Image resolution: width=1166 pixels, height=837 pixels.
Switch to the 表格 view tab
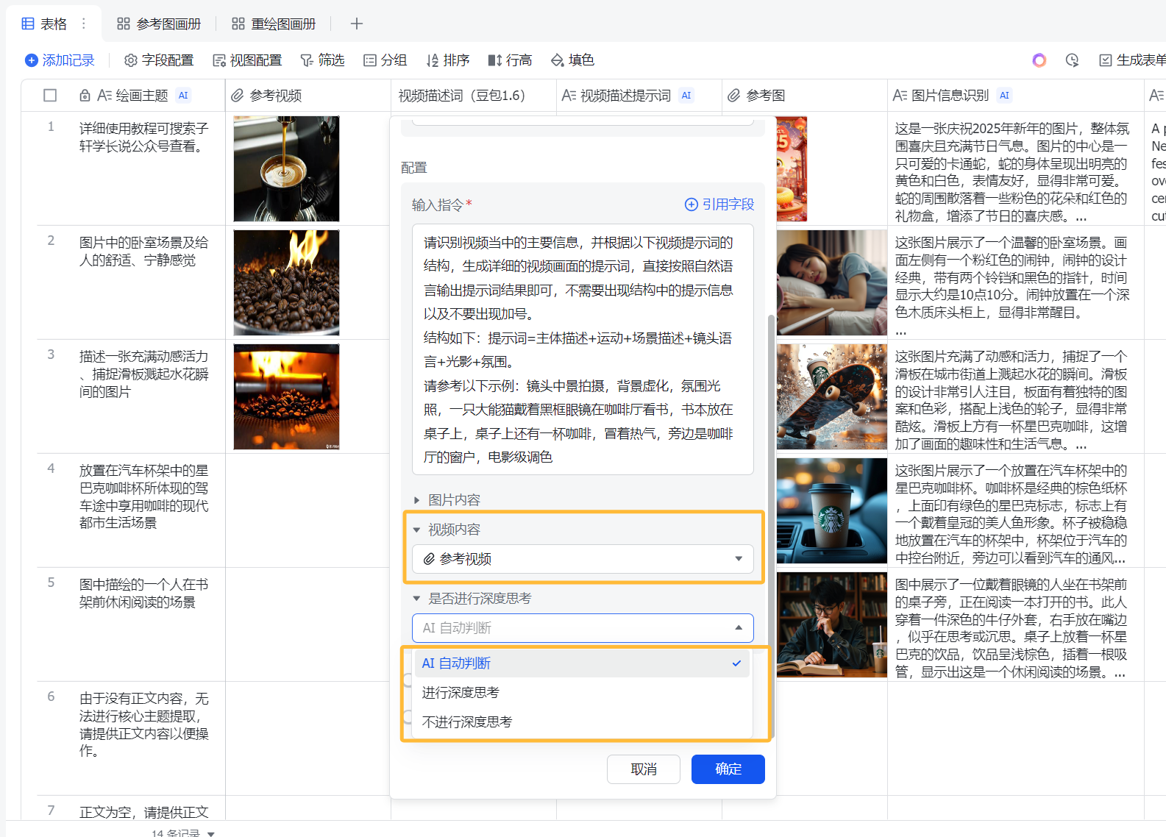[44, 24]
